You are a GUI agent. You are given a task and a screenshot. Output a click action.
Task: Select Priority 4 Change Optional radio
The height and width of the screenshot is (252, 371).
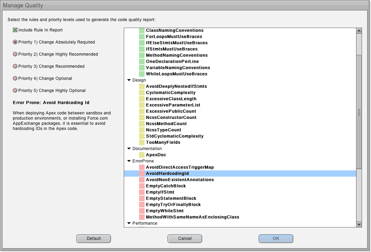(x=15, y=78)
